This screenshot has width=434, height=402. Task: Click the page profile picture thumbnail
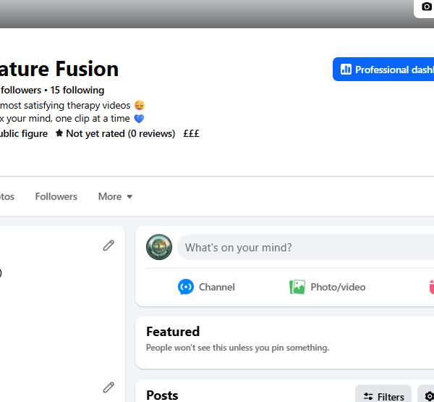click(x=159, y=247)
